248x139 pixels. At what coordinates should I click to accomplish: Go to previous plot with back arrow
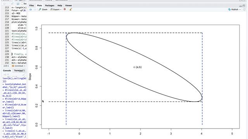point(30,9)
